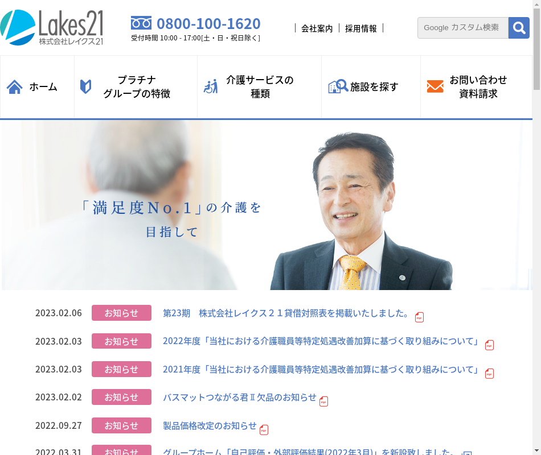Open the 会社案内 link
Screen dimensions: 541x455
pyautogui.click(x=317, y=28)
